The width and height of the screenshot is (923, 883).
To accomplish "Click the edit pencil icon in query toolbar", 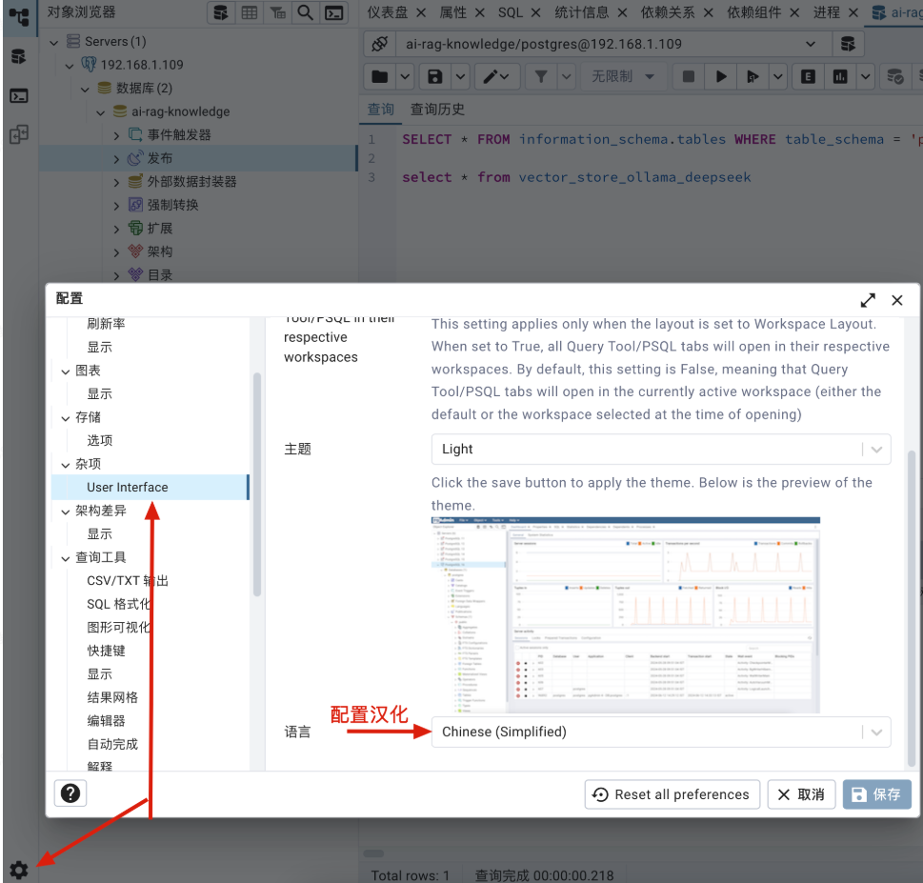I will (496, 76).
